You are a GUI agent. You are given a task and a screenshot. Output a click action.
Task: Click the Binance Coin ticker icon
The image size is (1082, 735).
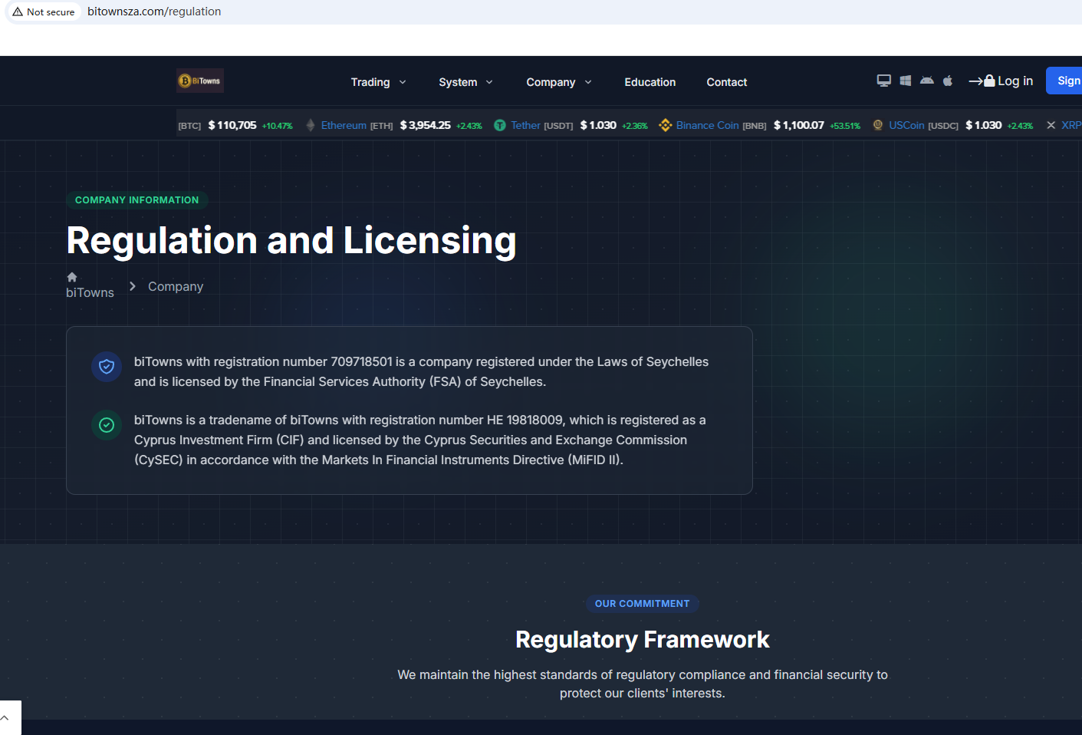point(665,125)
